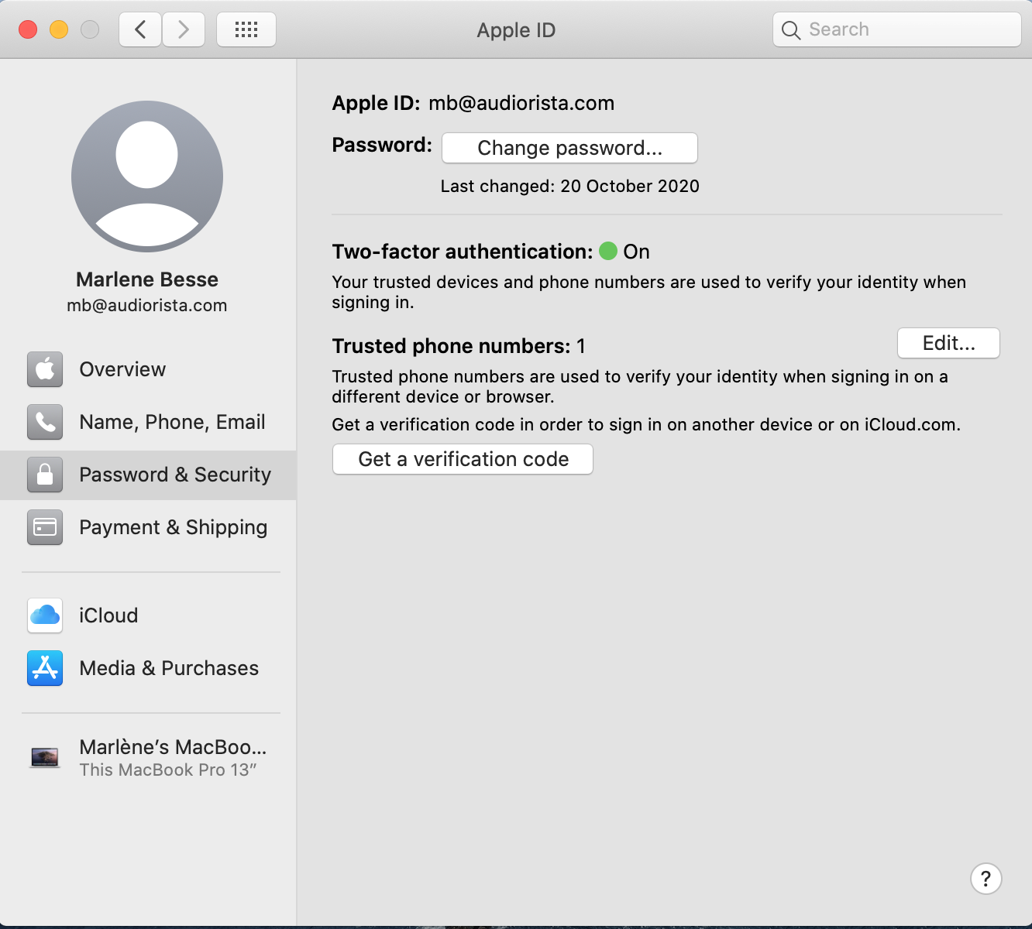Screen dimensions: 1032x929
Task: Open the Overview section
Action: pyautogui.click(x=148, y=369)
